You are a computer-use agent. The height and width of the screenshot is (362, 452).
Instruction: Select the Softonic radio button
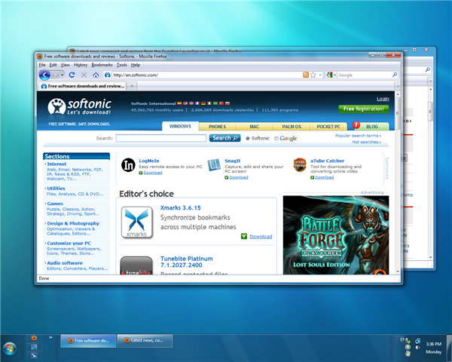click(247, 138)
